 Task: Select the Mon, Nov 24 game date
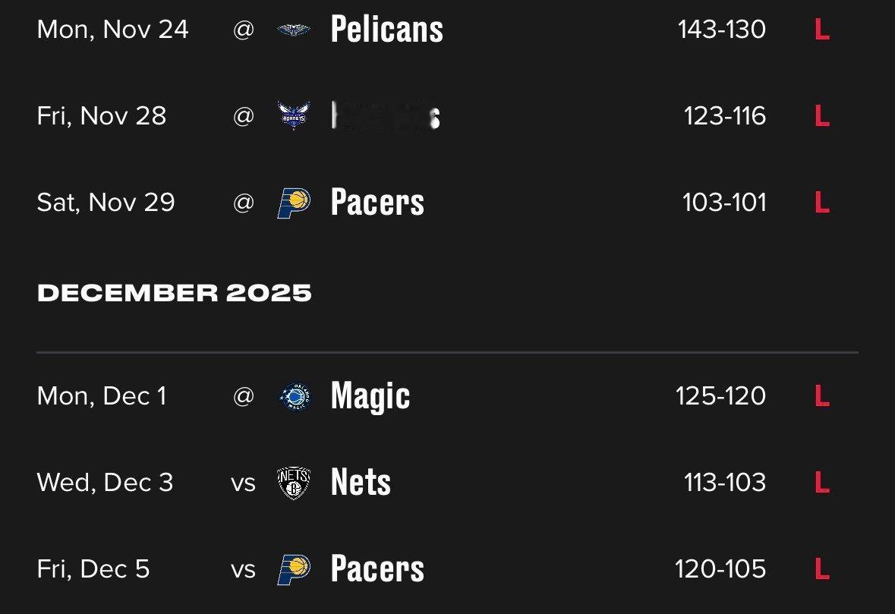click(112, 30)
